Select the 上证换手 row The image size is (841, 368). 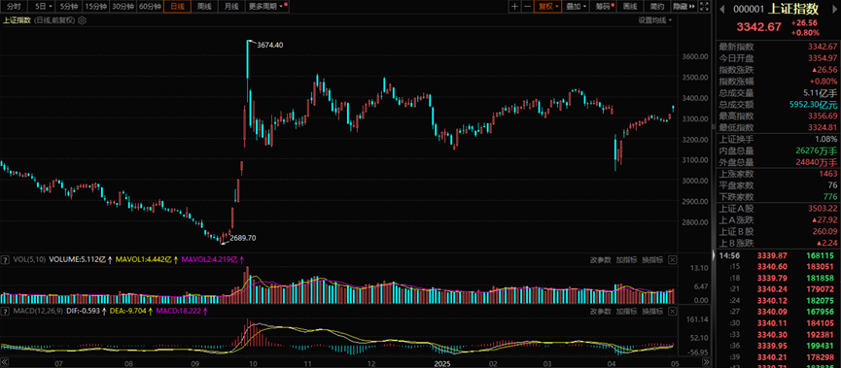tap(778, 139)
